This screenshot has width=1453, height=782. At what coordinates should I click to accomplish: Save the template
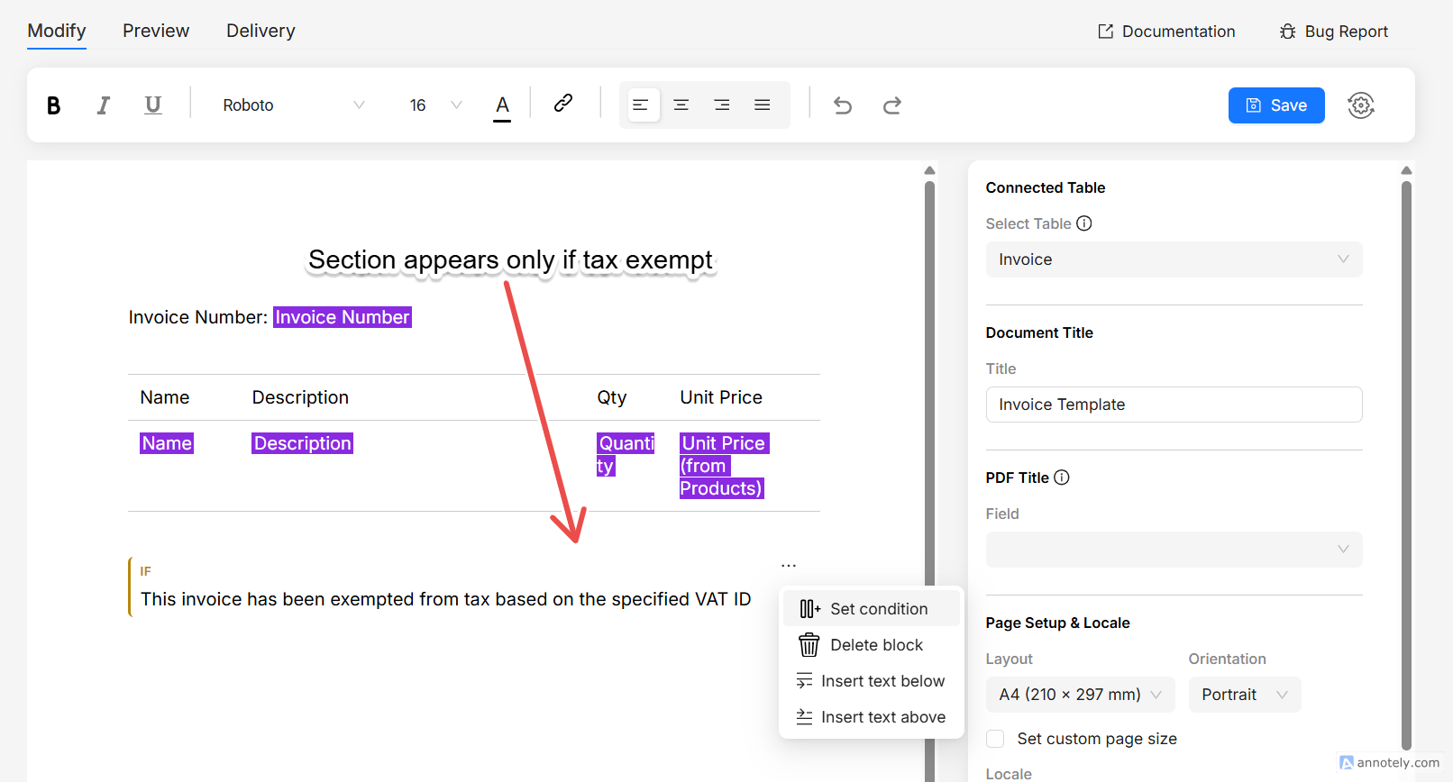pyautogui.click(x=1276, y=105)
